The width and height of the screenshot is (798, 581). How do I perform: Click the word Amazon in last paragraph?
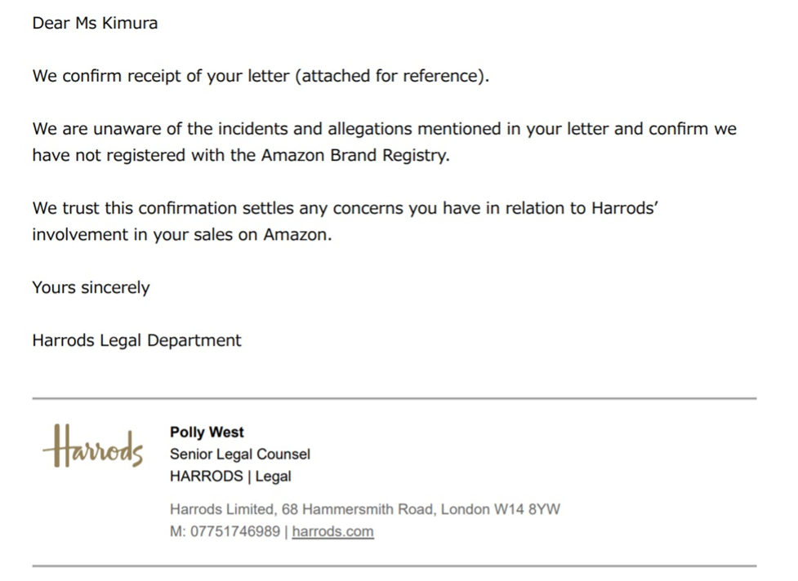(295, 234)
